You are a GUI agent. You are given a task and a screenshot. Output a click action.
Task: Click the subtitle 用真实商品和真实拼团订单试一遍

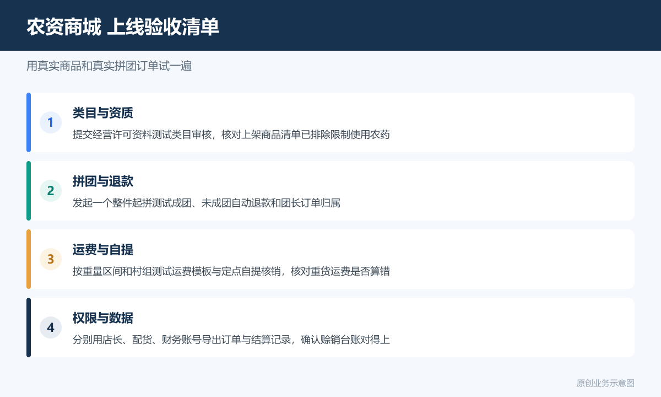[109, 66]
